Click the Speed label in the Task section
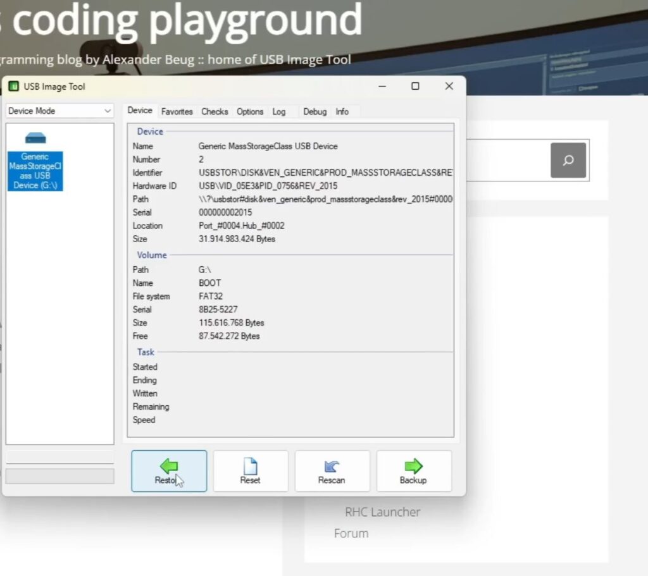 coord(144,419)
